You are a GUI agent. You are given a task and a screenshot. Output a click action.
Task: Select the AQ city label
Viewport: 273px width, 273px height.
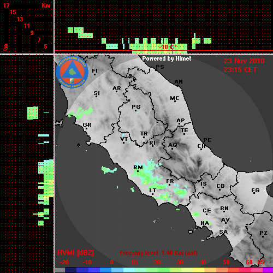click(x=173, y=145)
